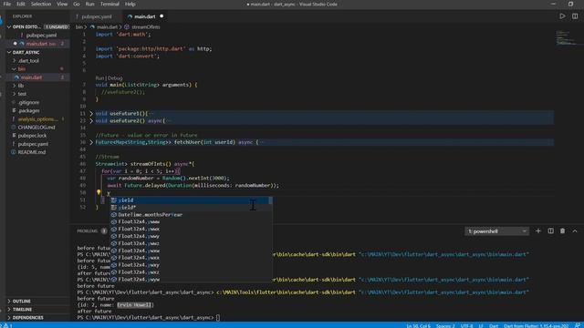The height and width of the screenshot is (328, 584).
Task: Expand the TIMELINE section
Action: coord(9,309)
